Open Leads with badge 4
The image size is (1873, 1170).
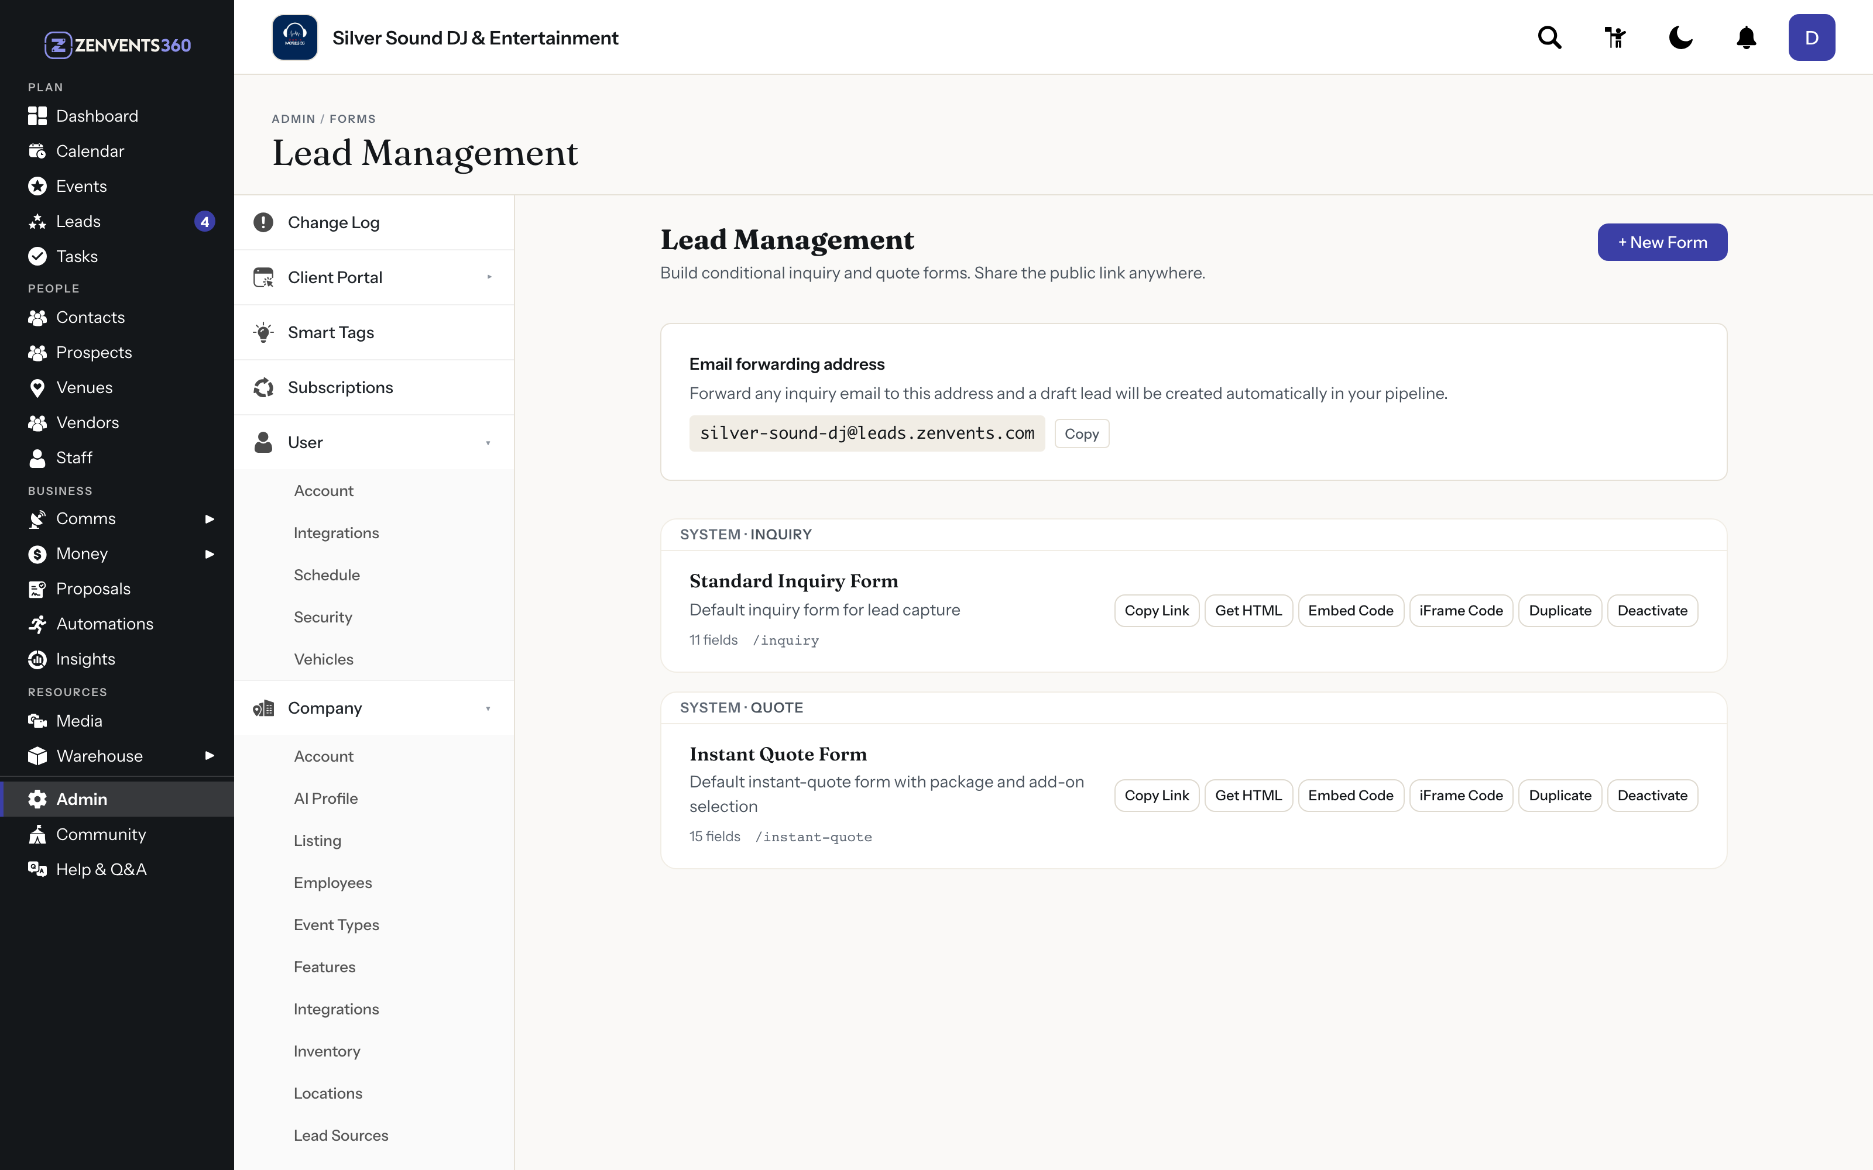[x=117, y=221]
